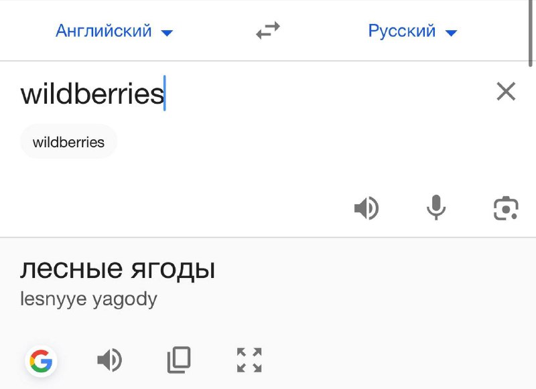The width and height of the screenshot is (536, 389).
Task: Open the Русский target language selector
Action: click(402, 31)
